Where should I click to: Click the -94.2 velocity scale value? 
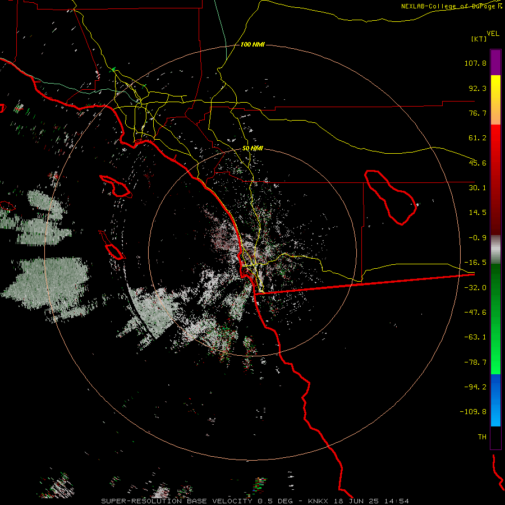[x=475, y=387]
